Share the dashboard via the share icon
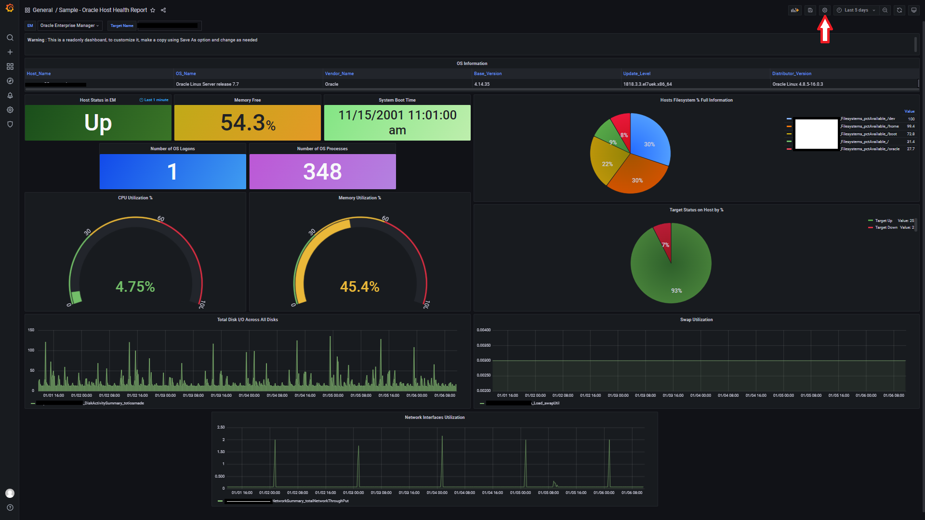Screen dimensions: 925x520 (x=163, y=10)
